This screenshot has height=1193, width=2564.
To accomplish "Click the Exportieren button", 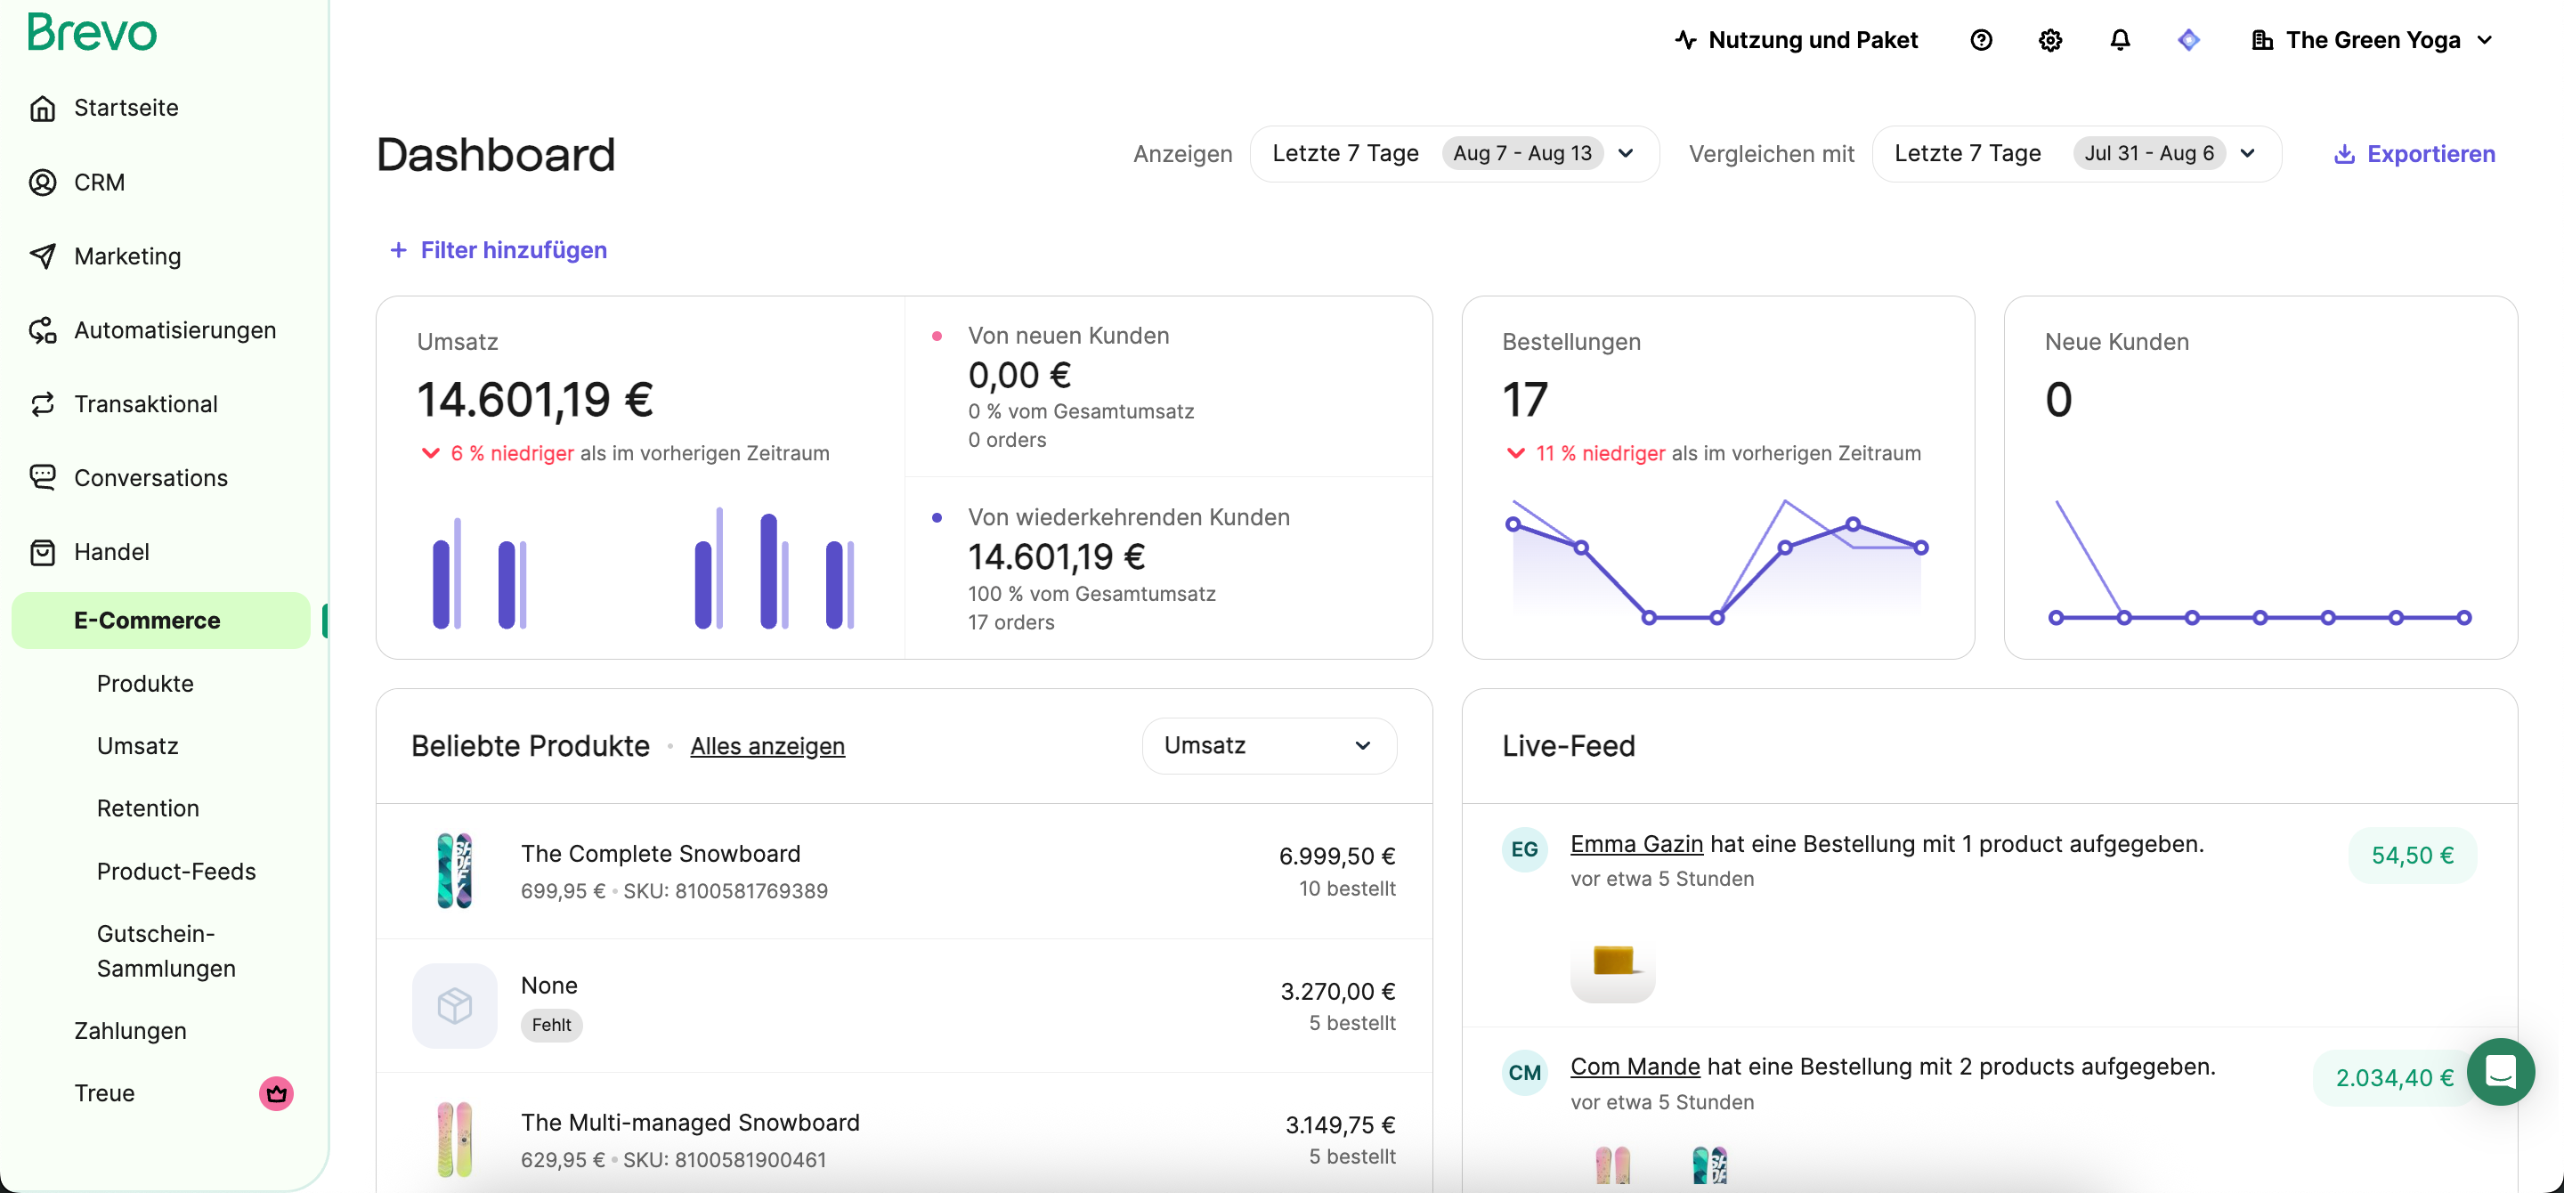I will pyautogui.click(x=2414, y=153).
